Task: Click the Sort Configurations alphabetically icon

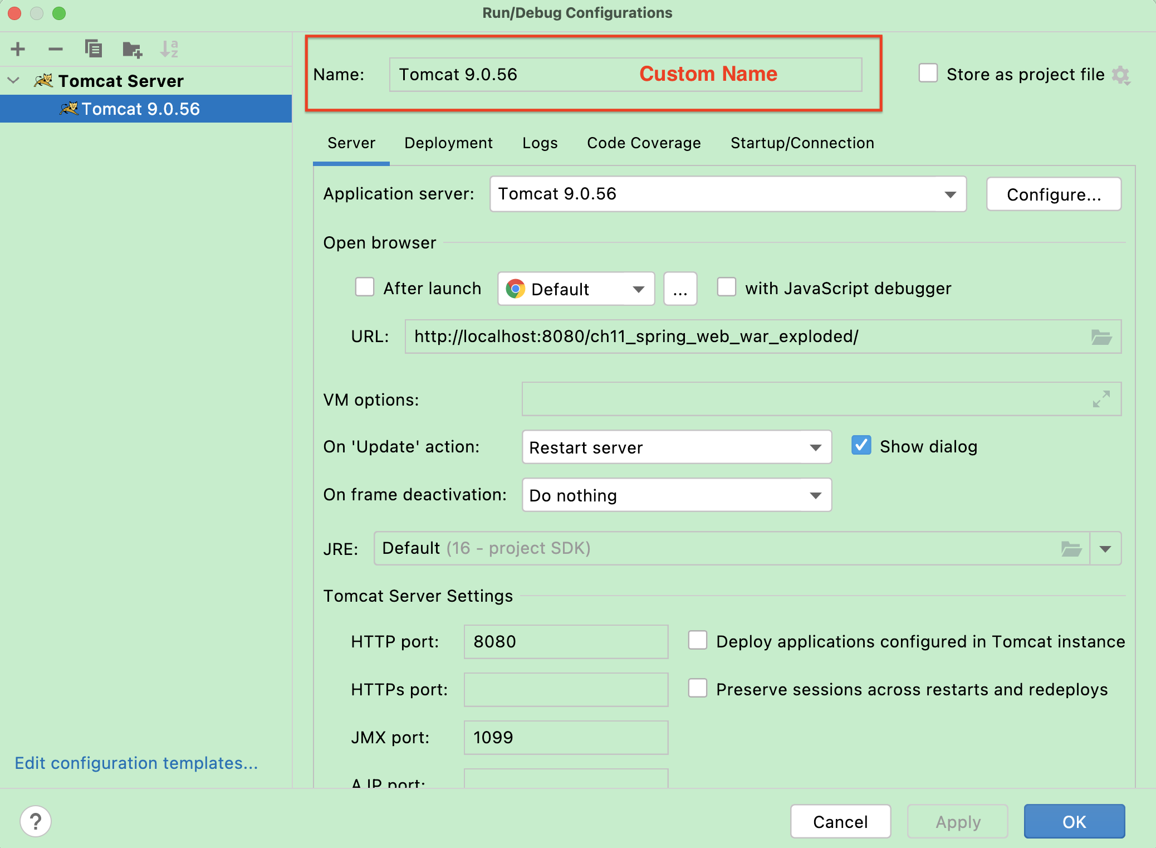Action: pos(169,49)
